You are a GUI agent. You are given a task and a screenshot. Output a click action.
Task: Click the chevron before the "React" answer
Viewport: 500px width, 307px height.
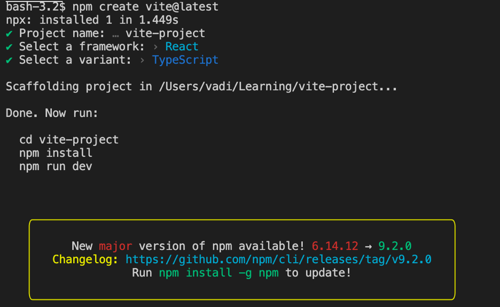155,47
